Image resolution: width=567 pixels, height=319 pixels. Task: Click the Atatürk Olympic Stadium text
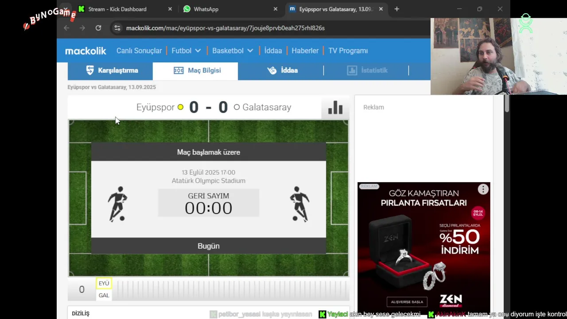click(x=209, y=181)
